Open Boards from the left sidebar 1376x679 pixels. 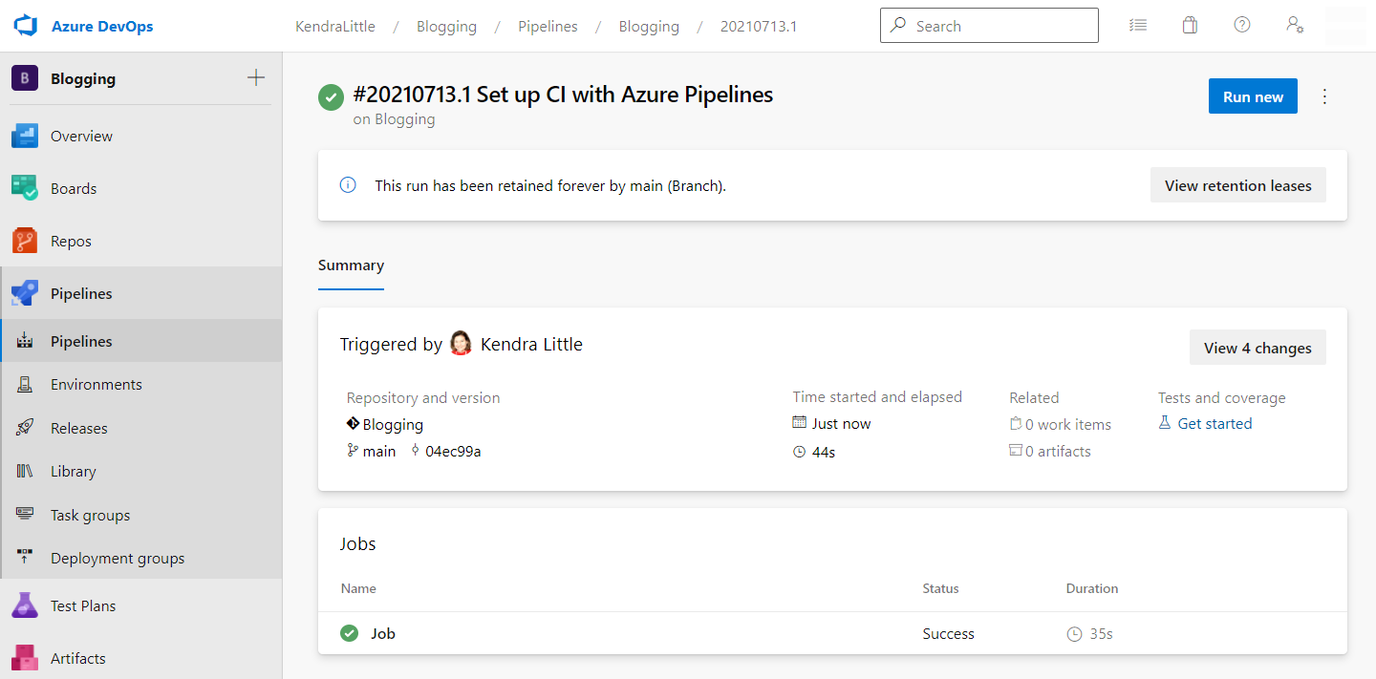74,188
